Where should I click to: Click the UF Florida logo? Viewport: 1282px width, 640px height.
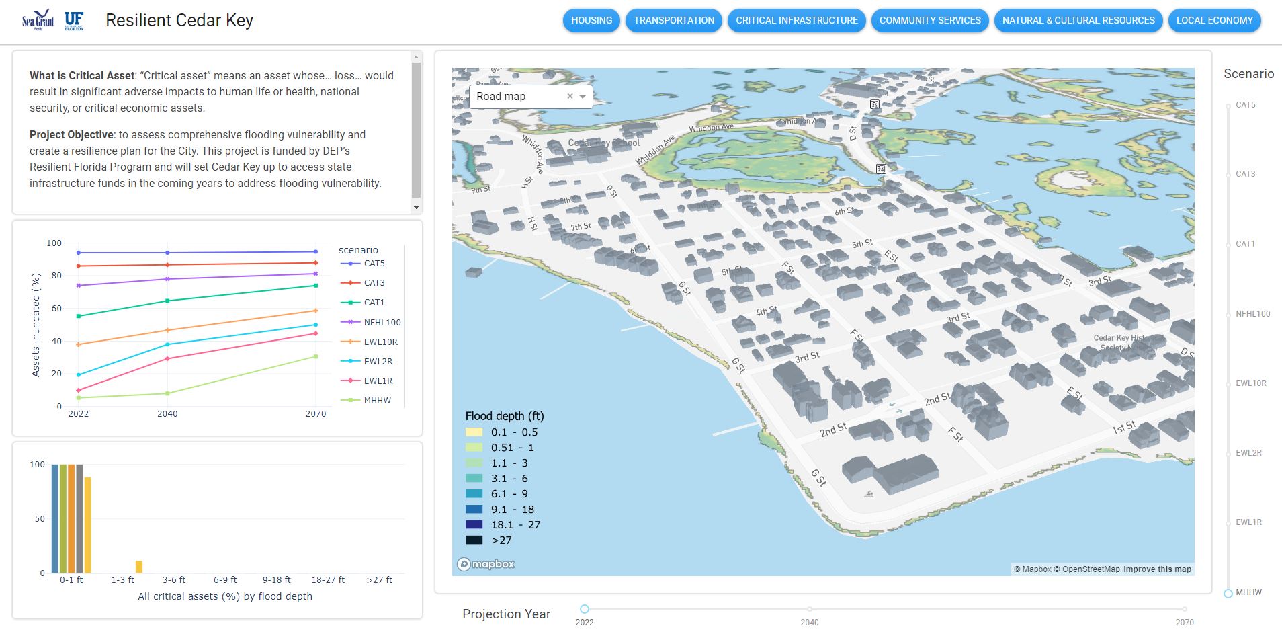click(x=74, y=20)
